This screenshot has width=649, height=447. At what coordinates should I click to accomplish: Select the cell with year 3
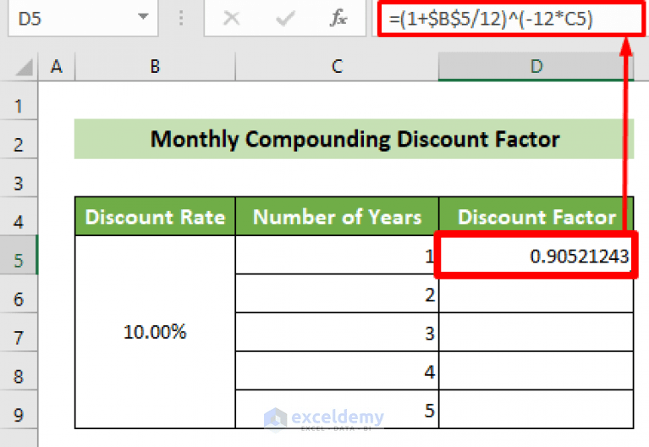tap(337, 332)
